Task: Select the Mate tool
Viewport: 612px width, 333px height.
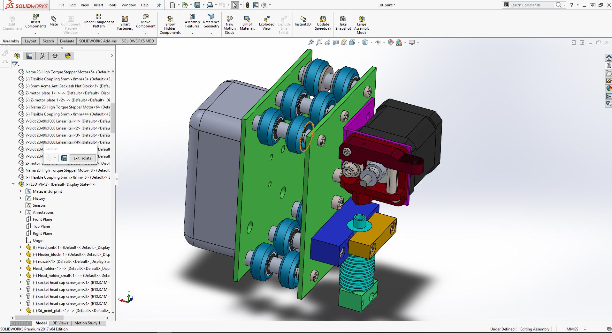Action: pyautogui.click(x=54, y=21)
